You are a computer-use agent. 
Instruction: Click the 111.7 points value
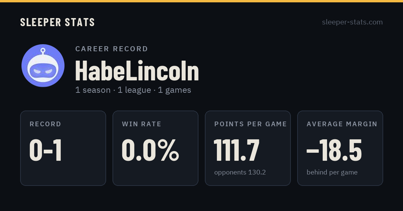coord(237,150)
